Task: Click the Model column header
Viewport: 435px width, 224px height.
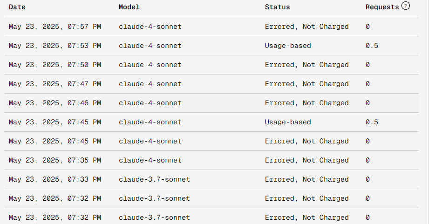Action: coord(129,7)
